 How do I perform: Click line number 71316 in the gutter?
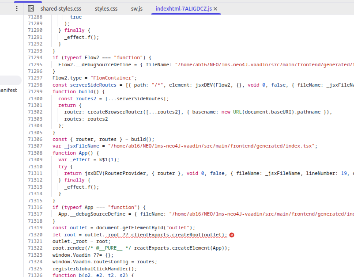[x=35, y=207]
